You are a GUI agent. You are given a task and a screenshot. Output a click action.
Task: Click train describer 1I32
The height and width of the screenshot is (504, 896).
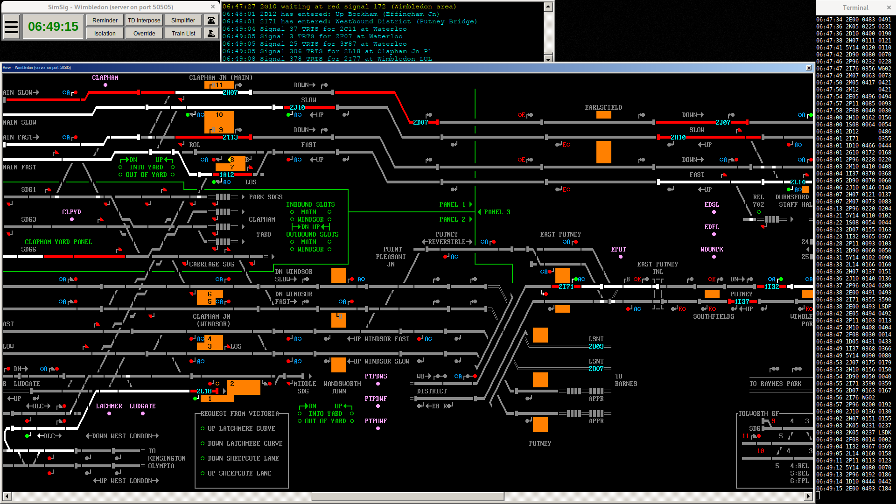[x=771, y=287]
